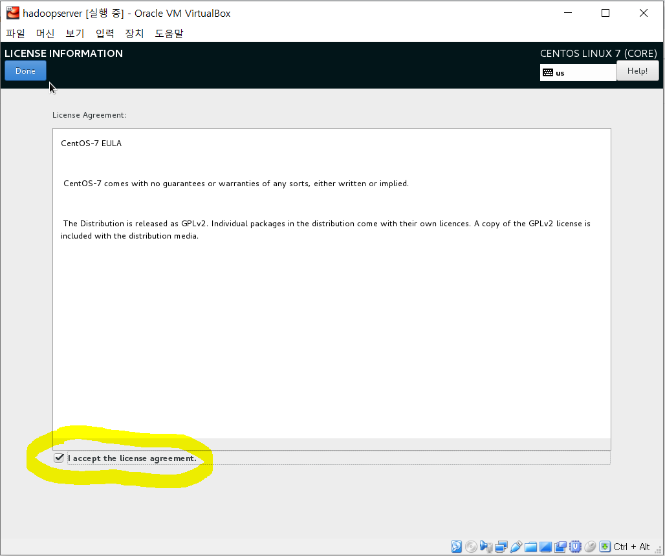Close the VirtualBox window
665x556 pixels.
coord(644,13)
